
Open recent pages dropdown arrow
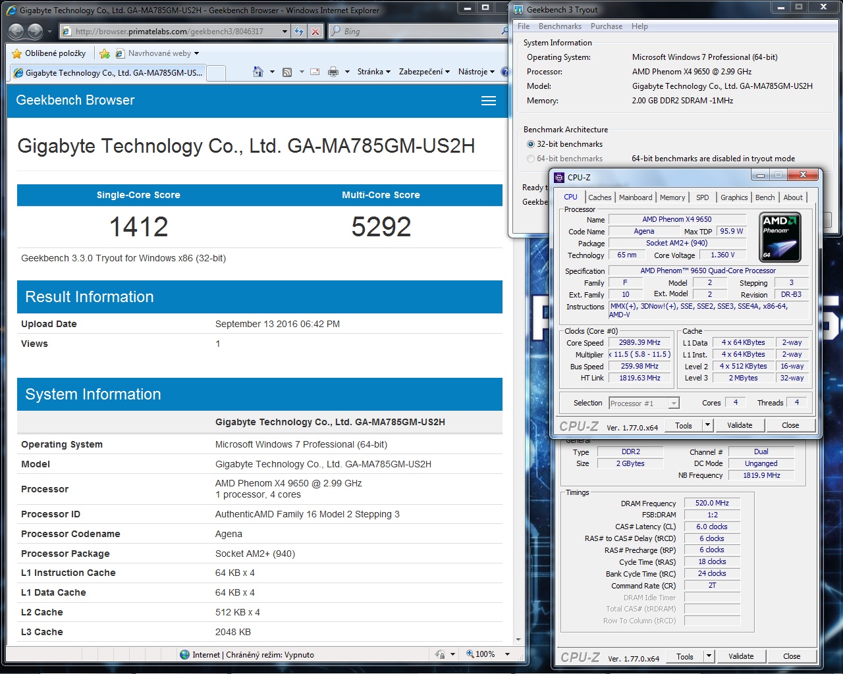pos(49,31)
